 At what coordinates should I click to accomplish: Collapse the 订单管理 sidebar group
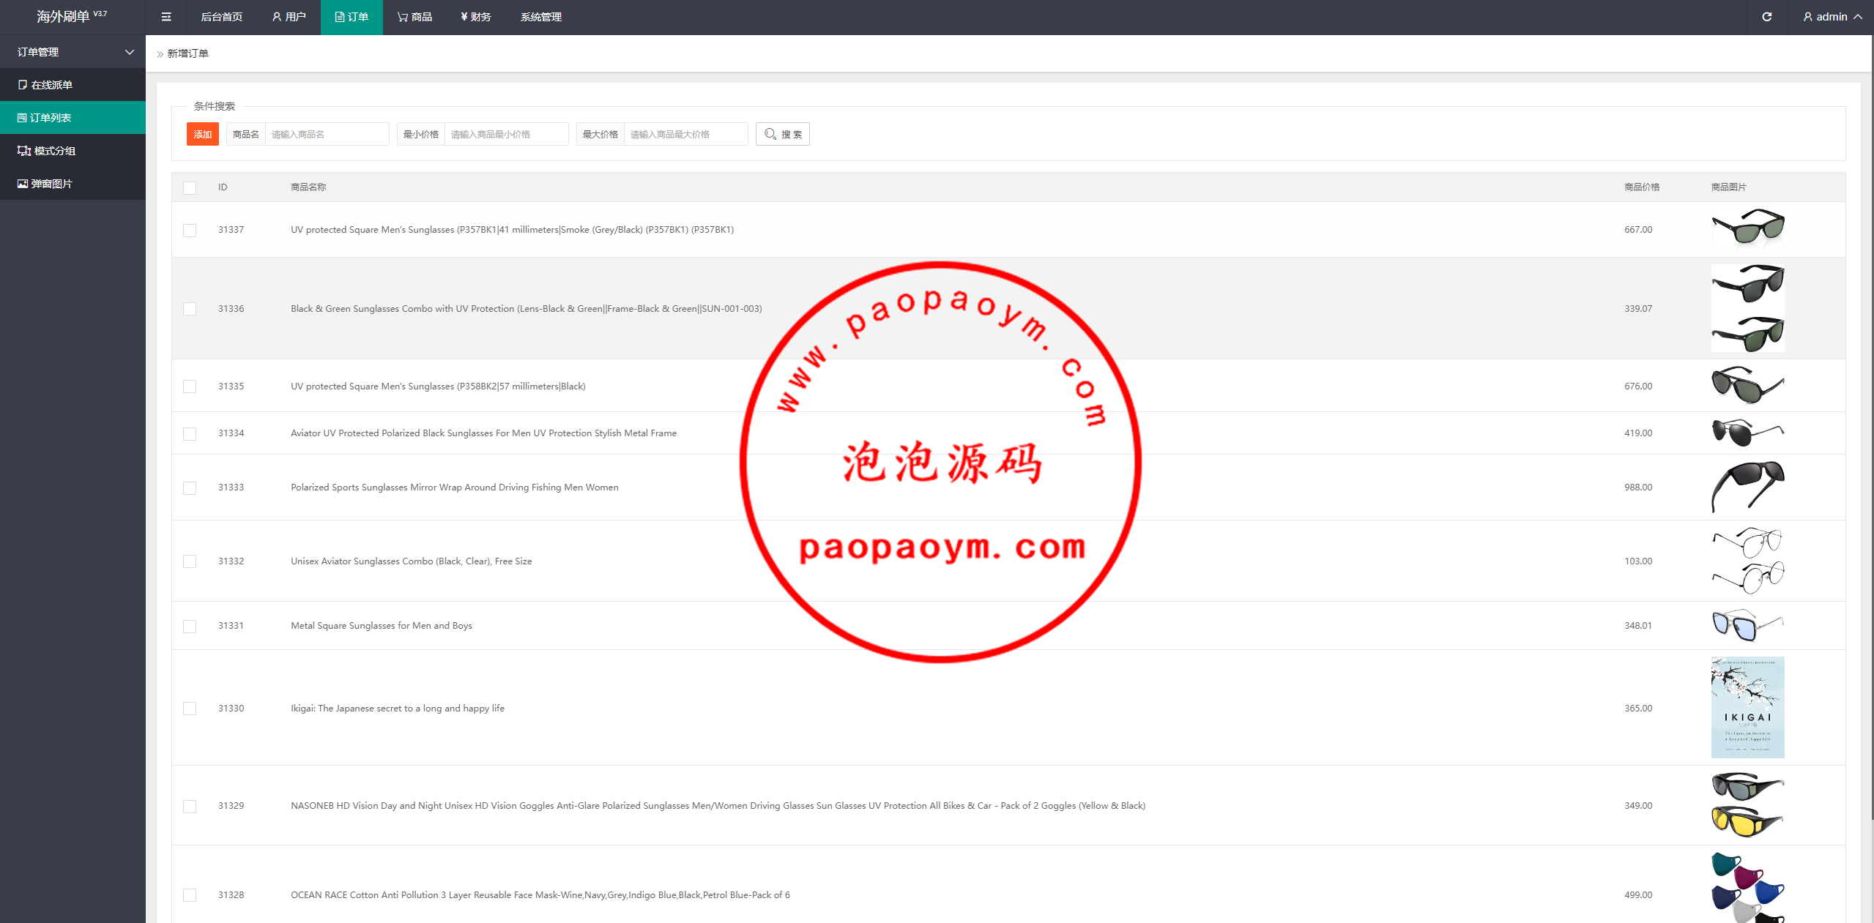(x=73, y=52)
